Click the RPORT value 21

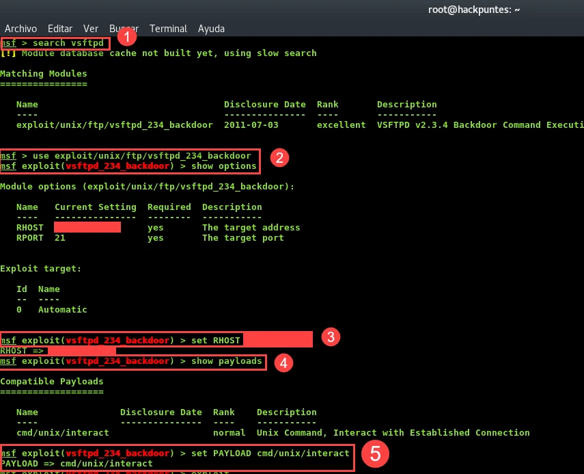[60, 238]
